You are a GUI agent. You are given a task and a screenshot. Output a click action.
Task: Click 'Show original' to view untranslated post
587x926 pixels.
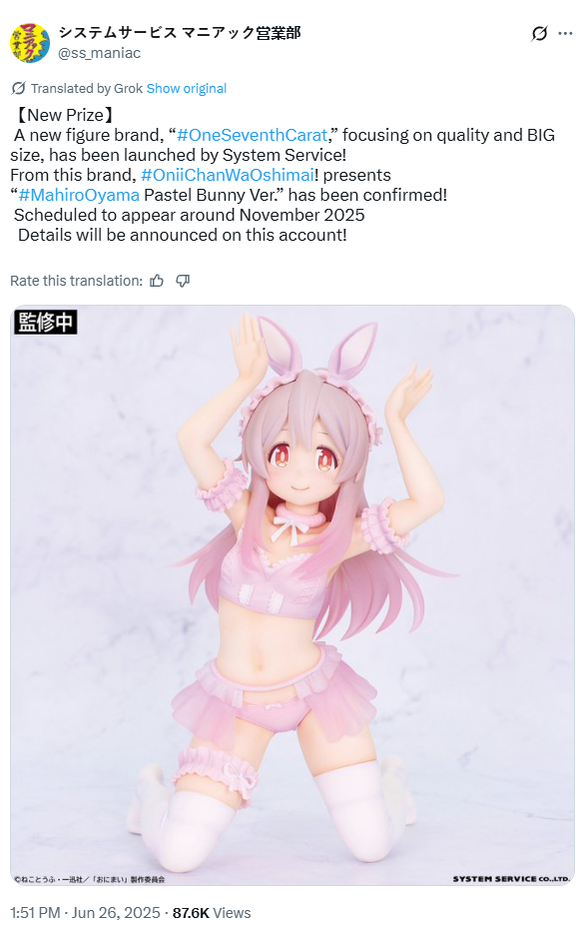tap(187, 89)
